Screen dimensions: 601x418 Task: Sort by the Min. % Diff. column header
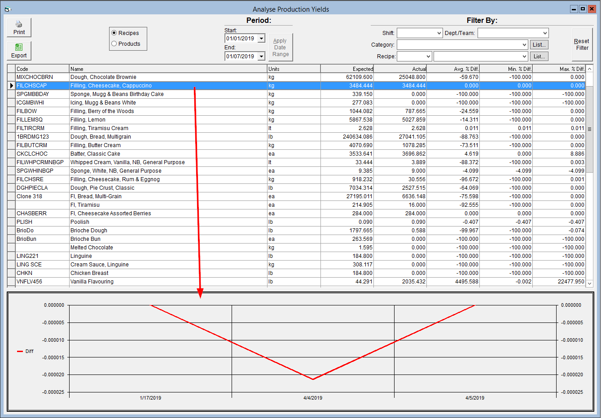[x=506, y=69]
